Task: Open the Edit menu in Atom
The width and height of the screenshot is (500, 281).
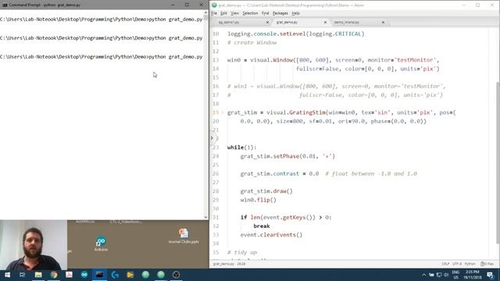Action: (223, 13)
